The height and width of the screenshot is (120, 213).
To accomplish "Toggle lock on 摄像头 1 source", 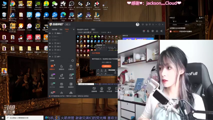I will tap(52, 33).
